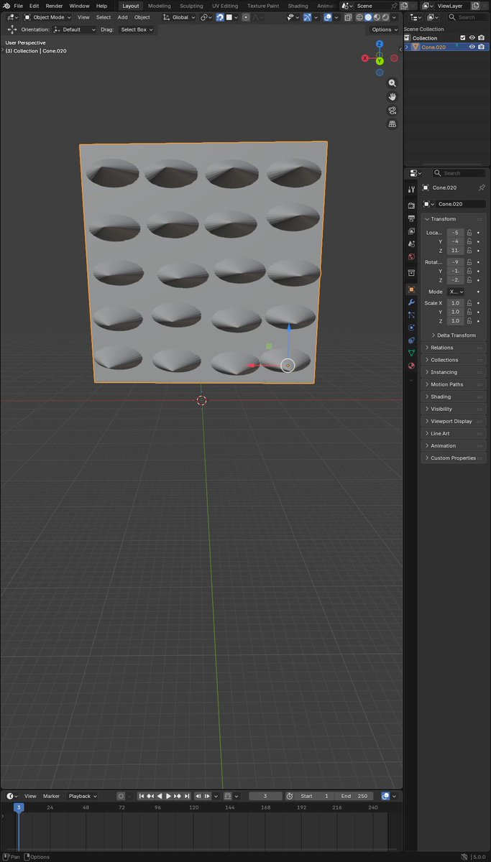The height and width of the screenshot is (862, 491).
Task: Click the green Y axis gizmo ball
Action: [x=380, y=61]
